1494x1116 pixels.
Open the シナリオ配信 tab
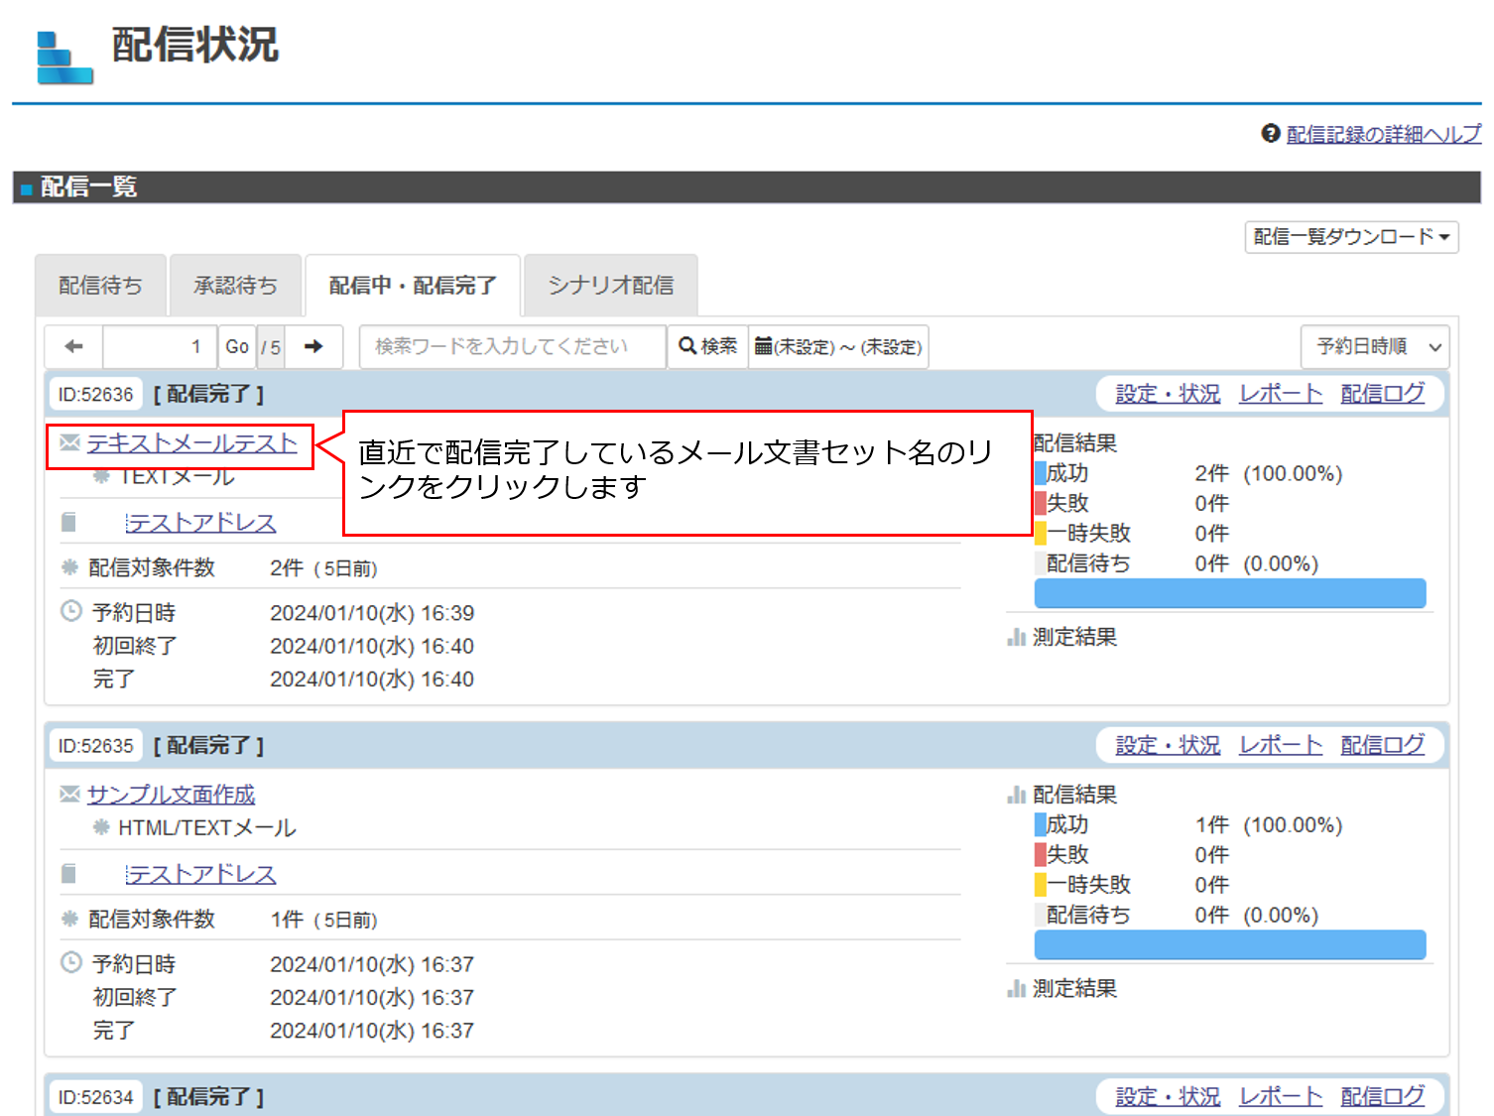(x=610, y=285)
